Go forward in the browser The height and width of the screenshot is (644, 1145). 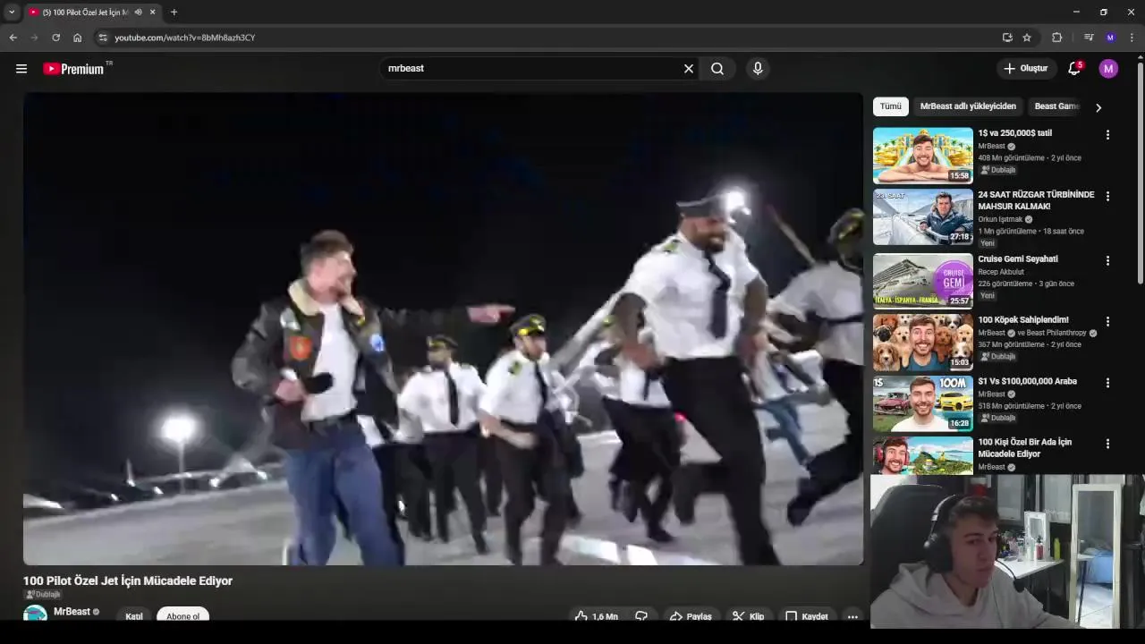pyautogui.click(x=34, y=38)
